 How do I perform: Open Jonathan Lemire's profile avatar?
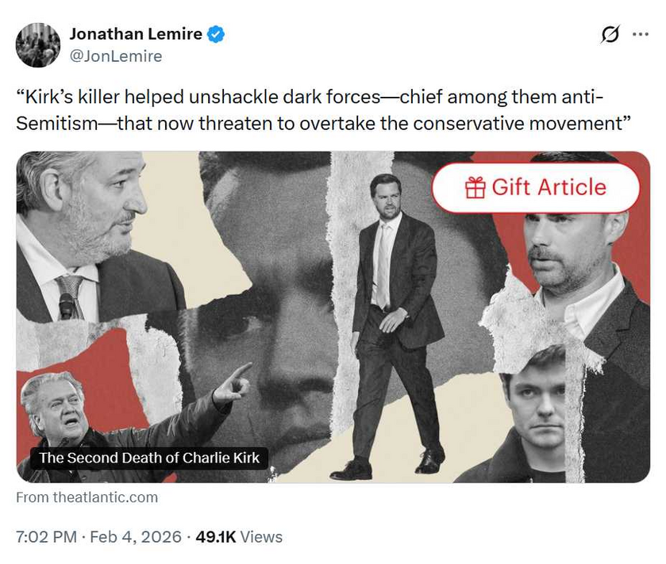point(38,45)
